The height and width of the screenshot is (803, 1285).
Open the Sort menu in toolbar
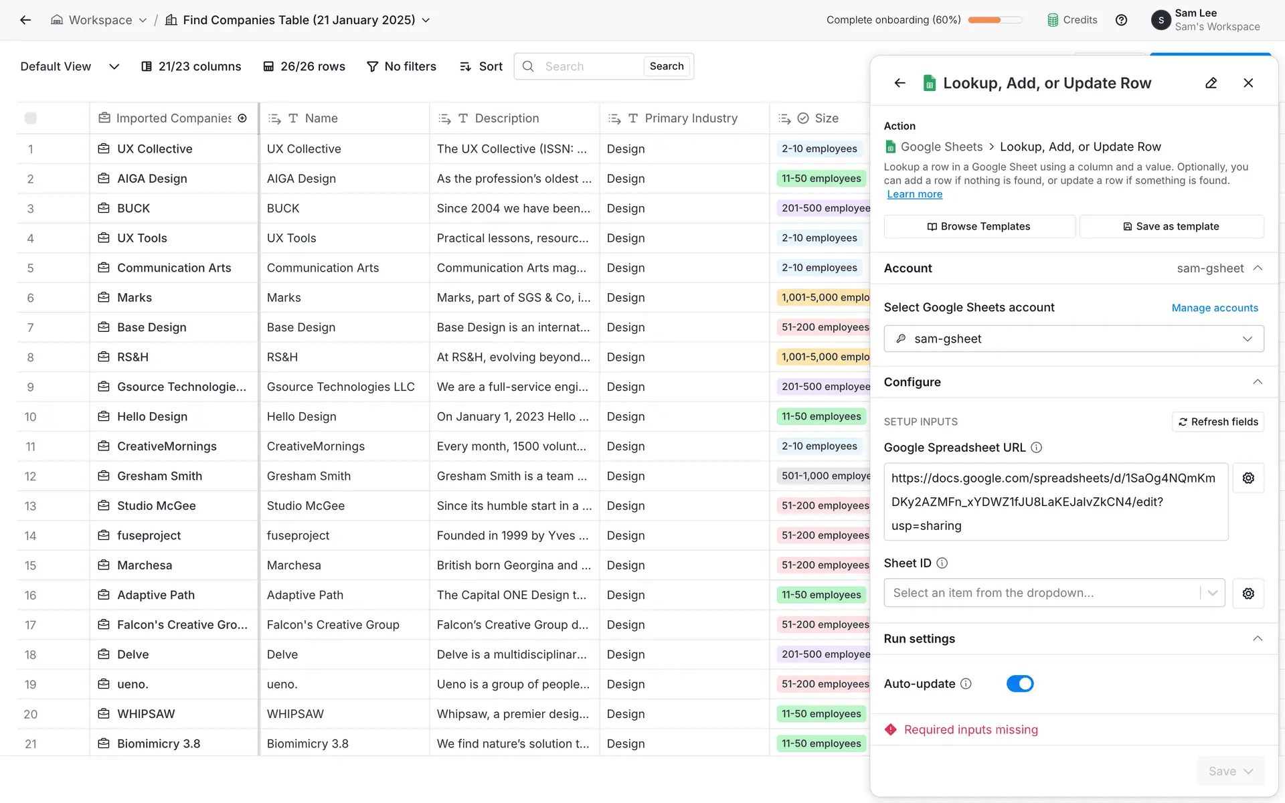click(x=481, y=66)
